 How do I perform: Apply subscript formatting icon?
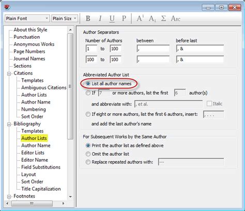152,18
